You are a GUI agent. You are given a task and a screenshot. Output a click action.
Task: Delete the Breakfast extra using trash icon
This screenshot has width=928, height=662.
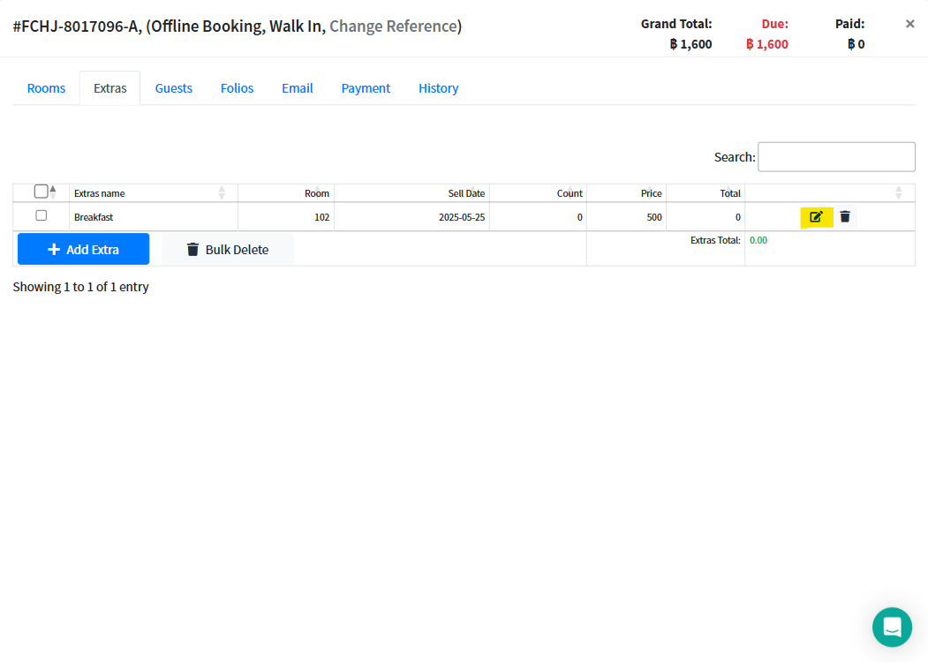(x=845, y=217)
